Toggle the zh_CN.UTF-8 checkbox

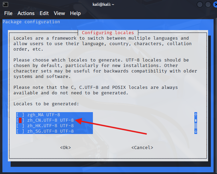click(20, 120)
